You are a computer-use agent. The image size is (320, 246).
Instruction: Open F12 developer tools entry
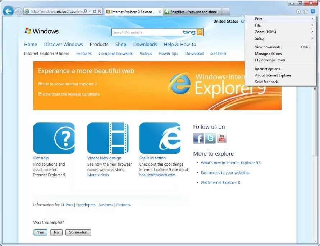click(281, 60)
